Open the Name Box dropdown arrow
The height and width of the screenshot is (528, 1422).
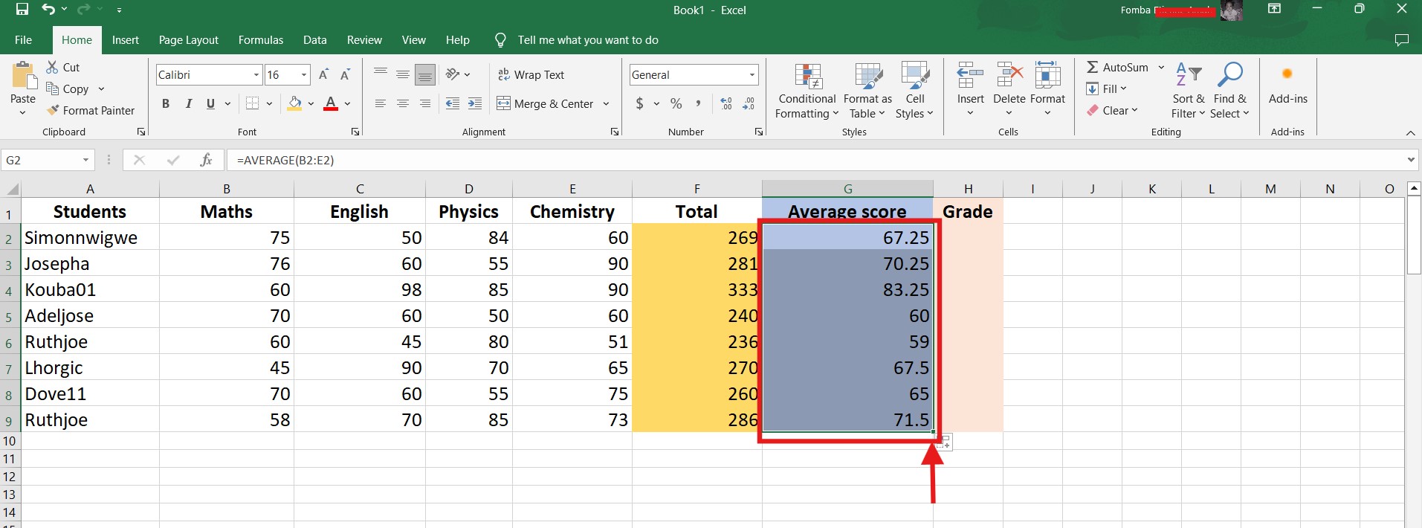tap(85, 160)
